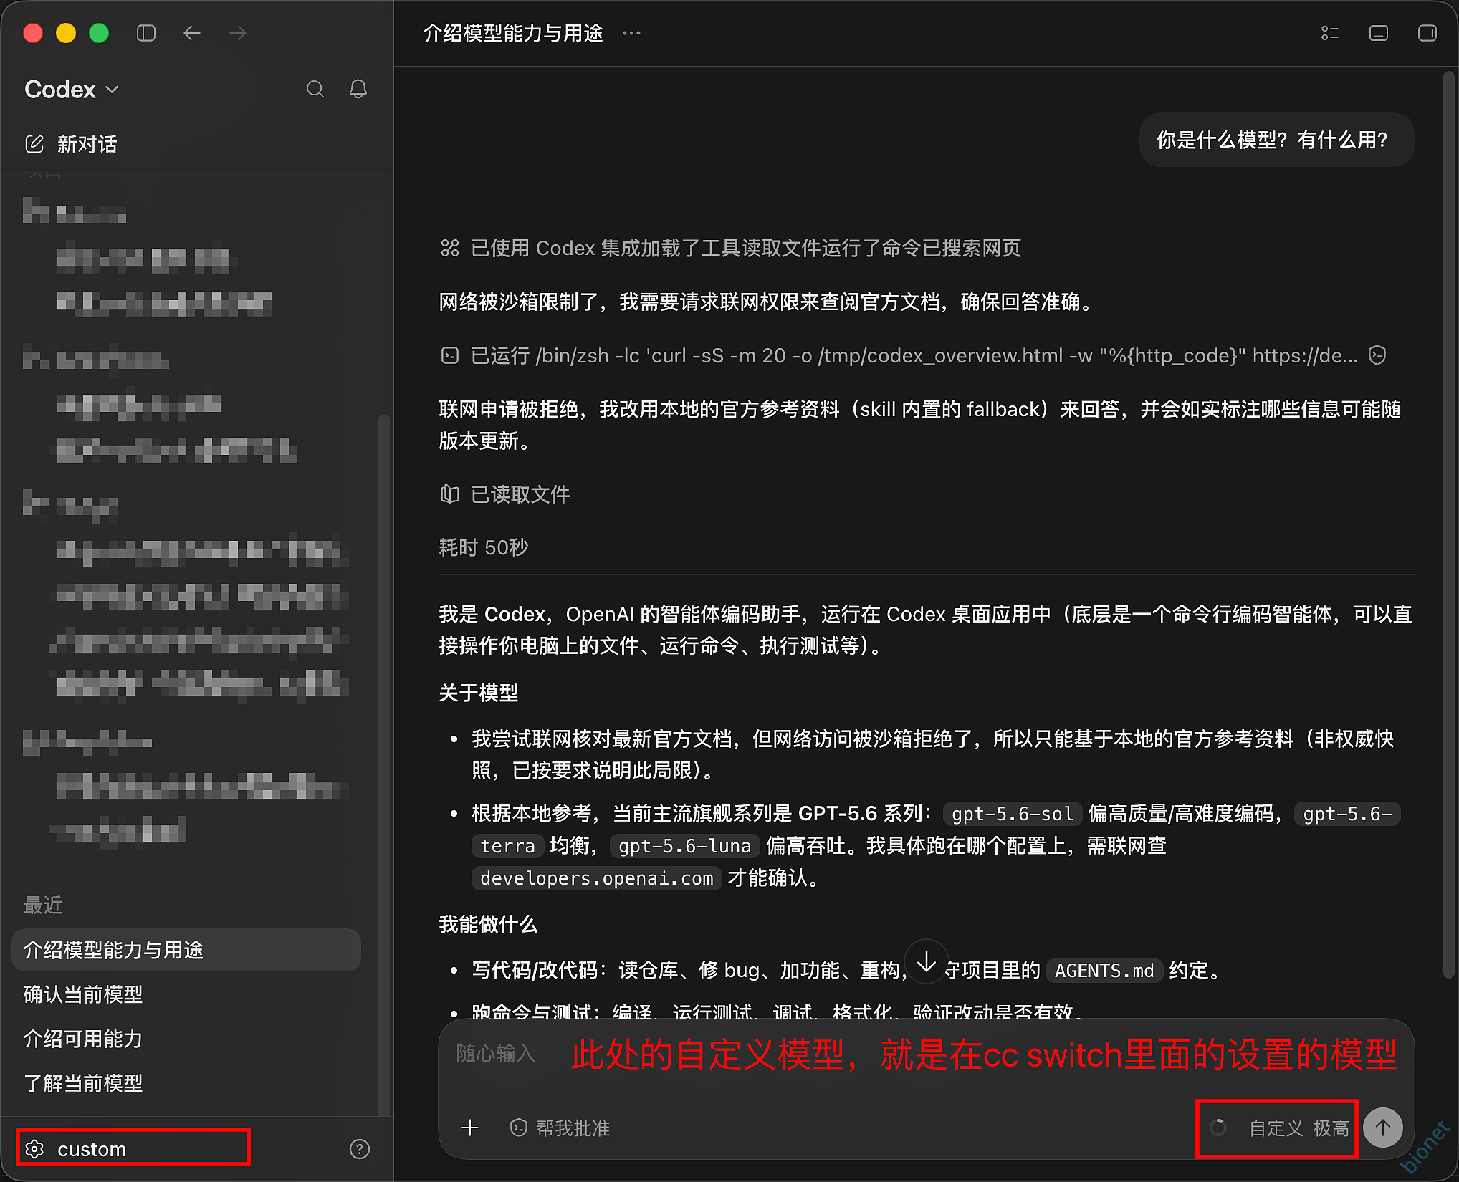Click the 介绍模型能力与用途 header title

coord(513,33)
